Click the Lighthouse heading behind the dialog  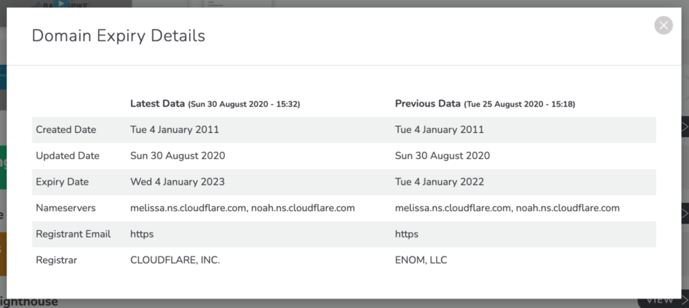point(30,302)
